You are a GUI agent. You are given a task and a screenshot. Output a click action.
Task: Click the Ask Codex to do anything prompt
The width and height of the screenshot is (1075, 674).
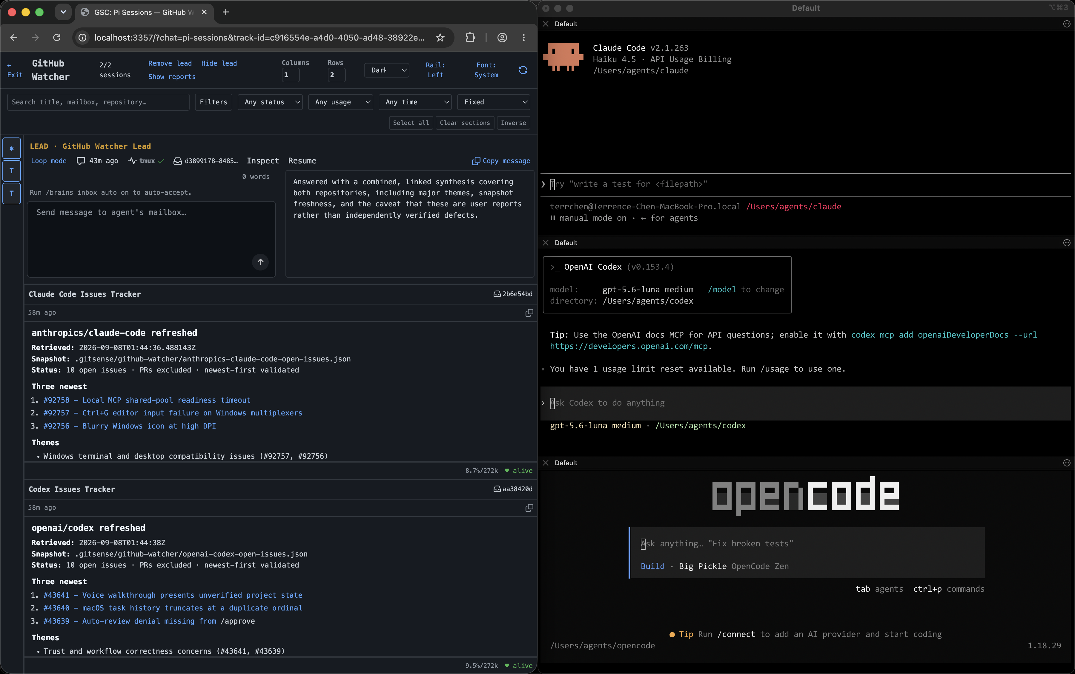805,403
